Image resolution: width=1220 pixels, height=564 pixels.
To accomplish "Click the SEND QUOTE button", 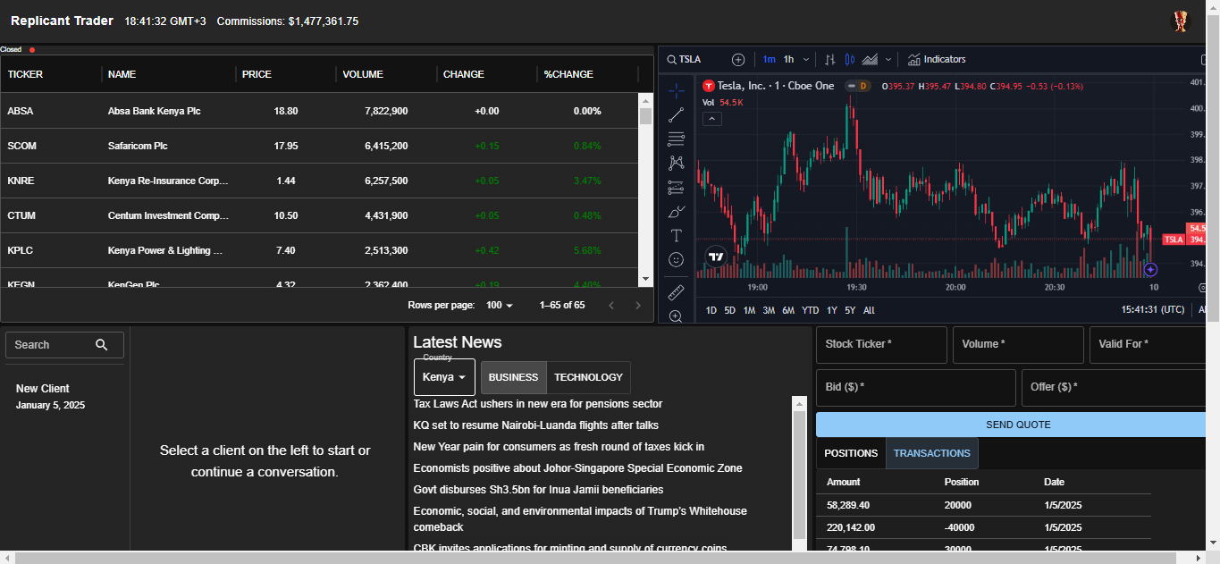I will 1018,425.
